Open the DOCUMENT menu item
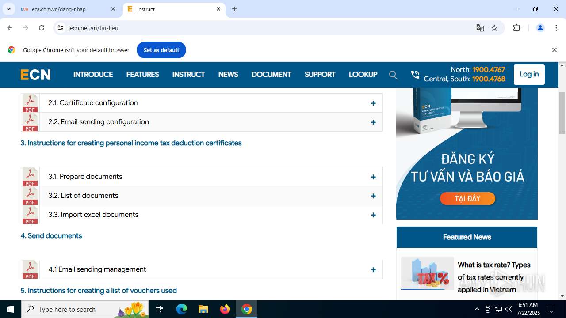Image resolution: width=566 pixels, height=318 pixels. tap(271, 75)
